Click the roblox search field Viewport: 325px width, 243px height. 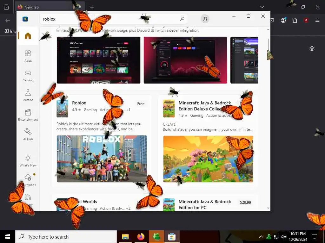click(x=114, y=19)
